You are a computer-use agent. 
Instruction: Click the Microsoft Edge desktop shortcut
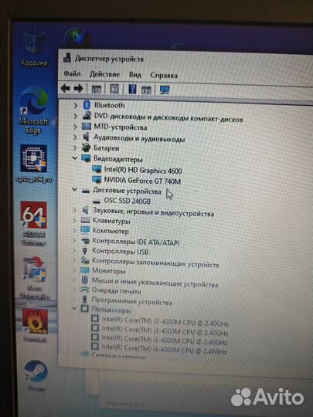coord(33,111)
